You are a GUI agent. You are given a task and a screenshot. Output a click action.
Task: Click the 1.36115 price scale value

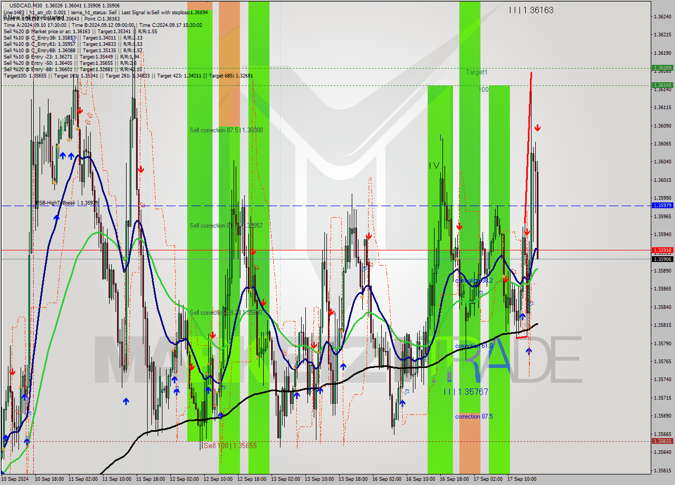[662, 108]
